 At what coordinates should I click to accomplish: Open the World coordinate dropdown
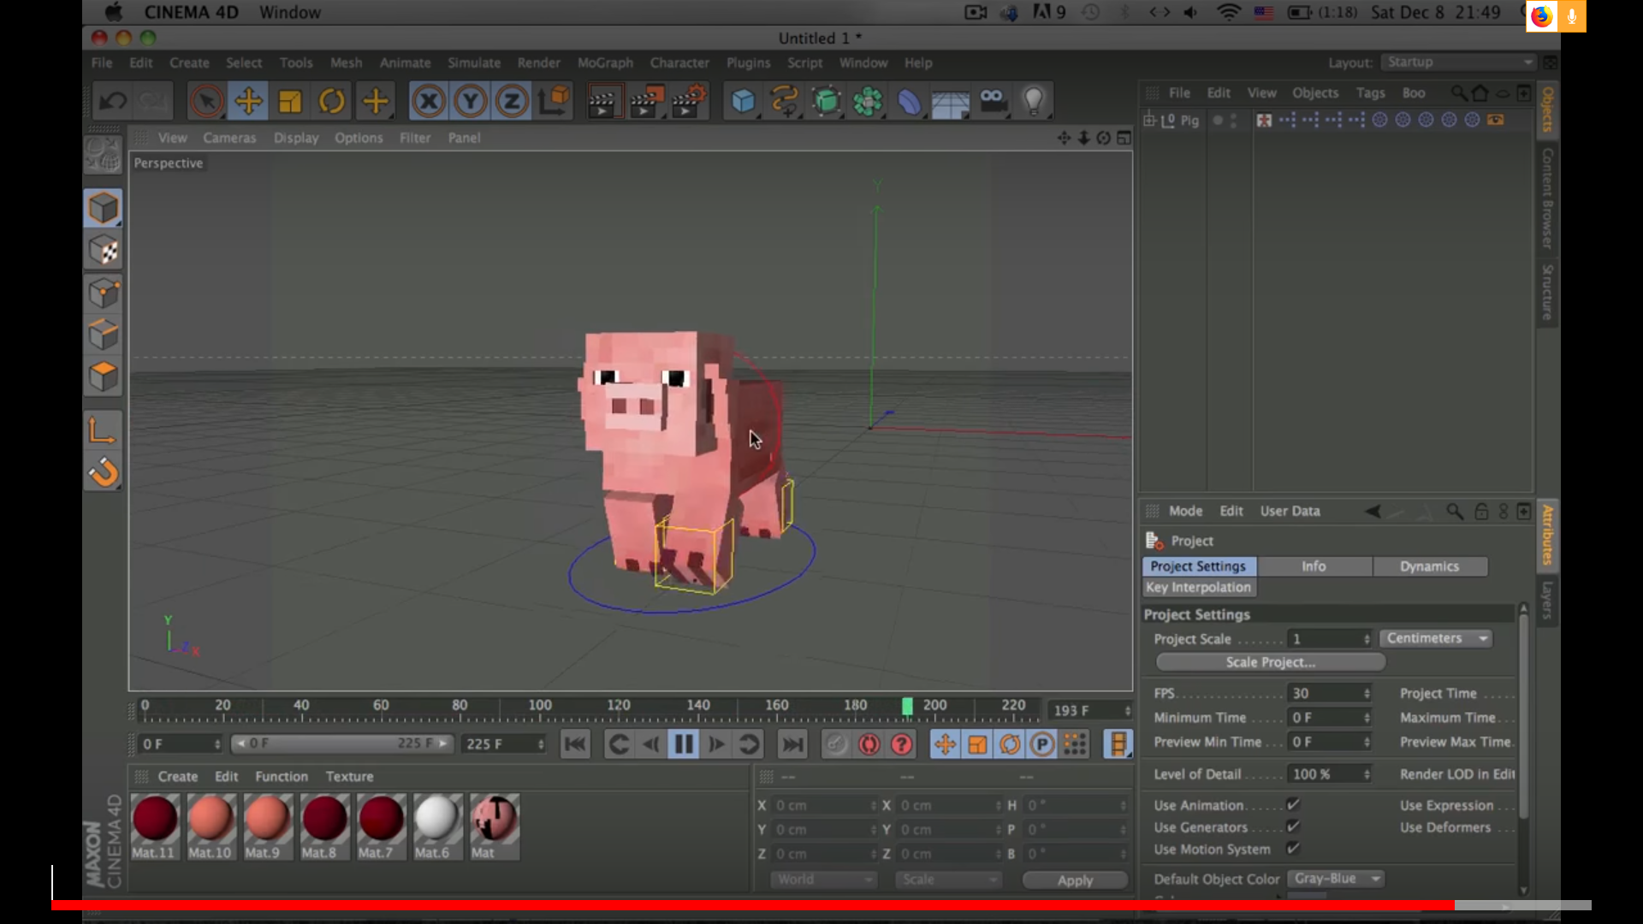point(823,880)
